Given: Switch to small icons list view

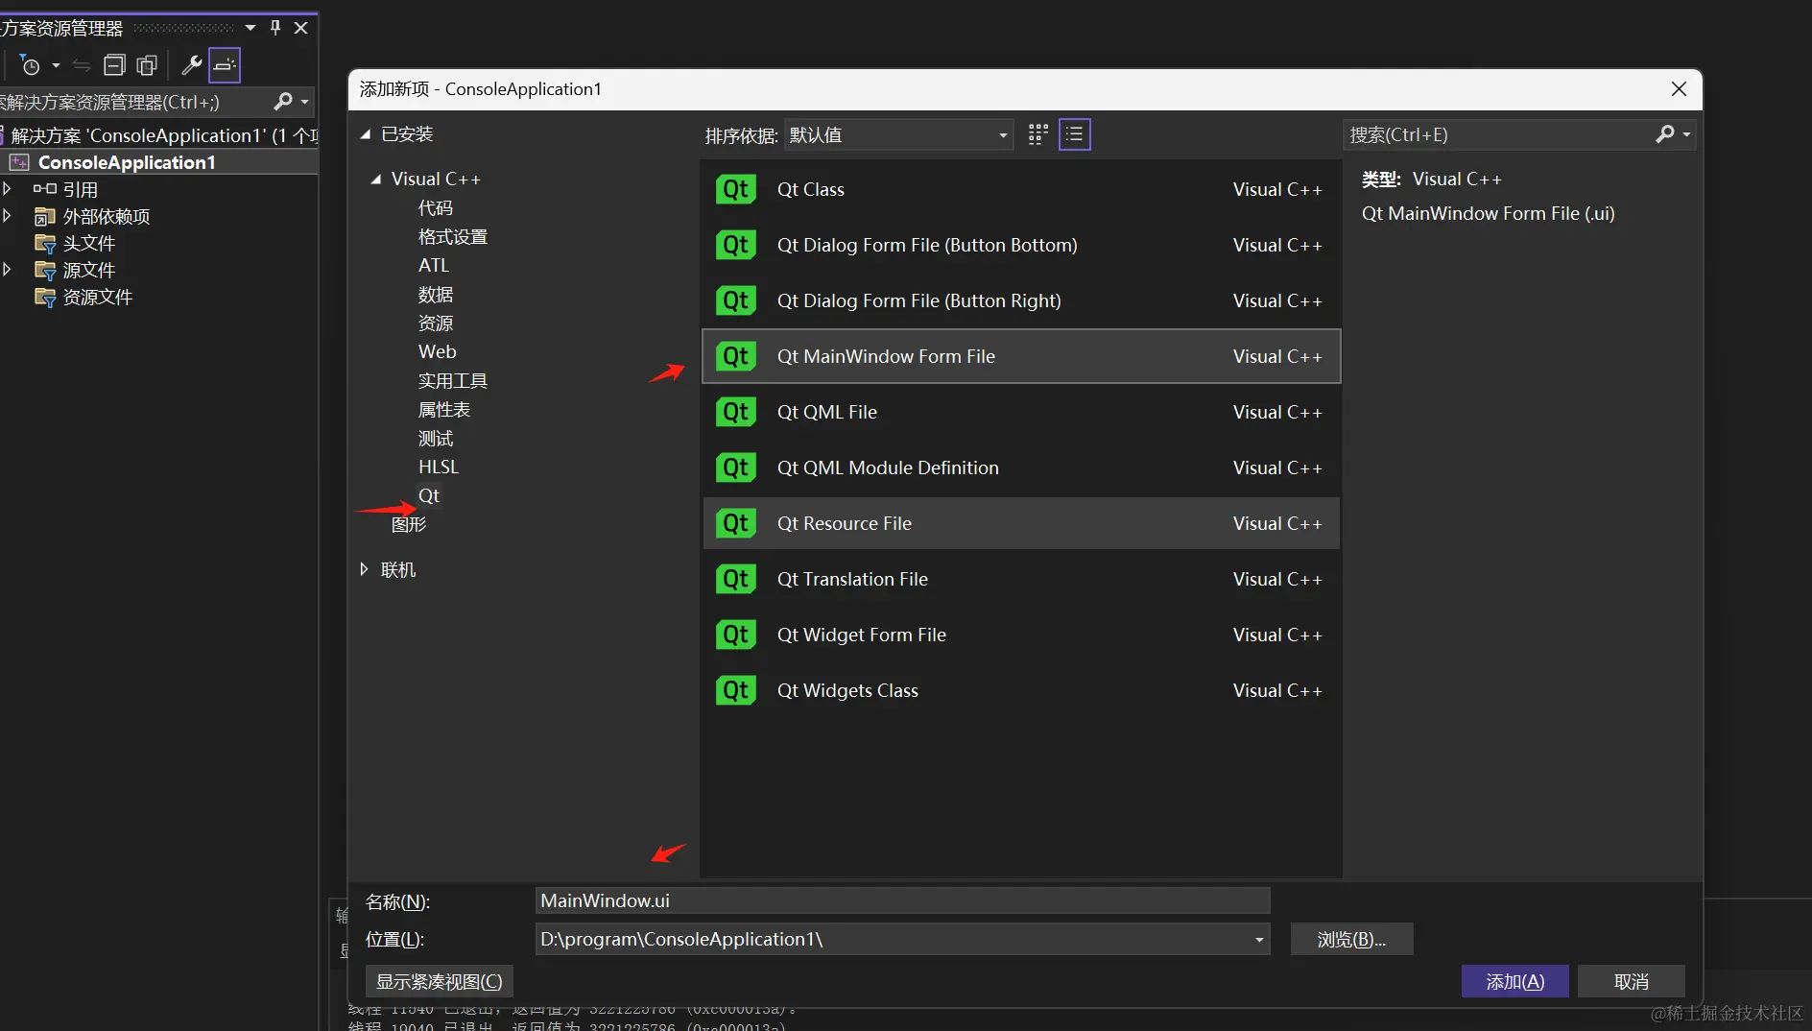Looking at the screenshot, I should (1074, 134).
